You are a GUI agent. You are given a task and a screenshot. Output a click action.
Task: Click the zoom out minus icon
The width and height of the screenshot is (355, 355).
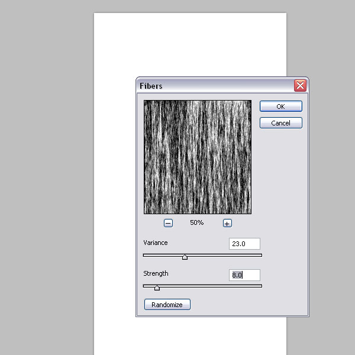[x=168, y=223]
